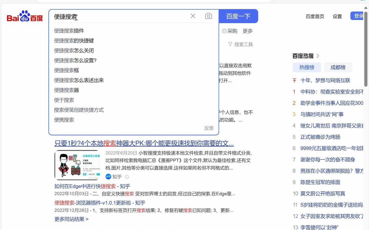Click the 搜索工具 funnel icon
This screenshot has width=369, height=230.
point(230,44)
